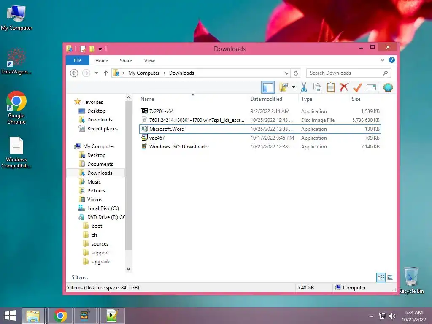Click the Up one level arrow

pos(106,73)
